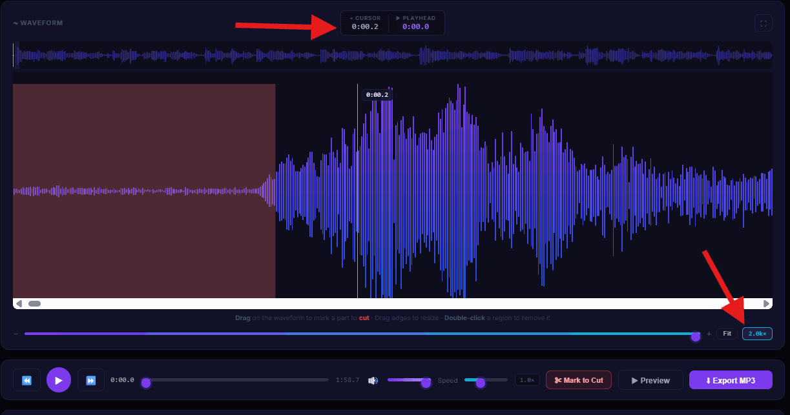Viewport: 790px width, 415px height.
Task: Click the total duration 1:58.7 label
Action: tap(348, 380)
